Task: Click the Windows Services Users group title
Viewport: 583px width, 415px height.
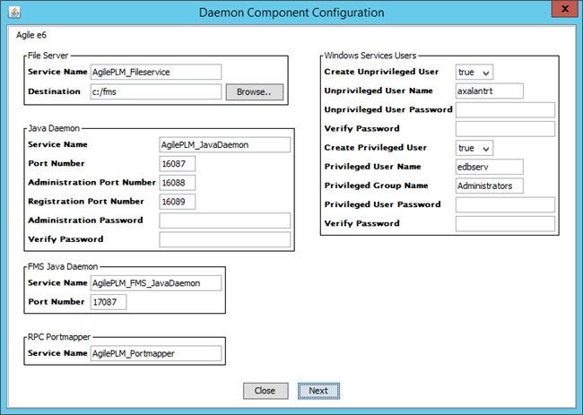Action: point(370,56)
